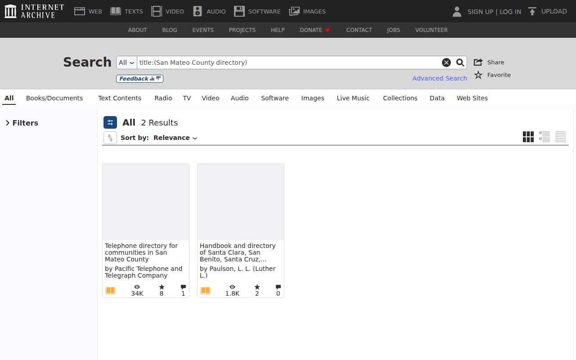Select the Web Sites tab
576x360 pixels.
click(472, 98)
